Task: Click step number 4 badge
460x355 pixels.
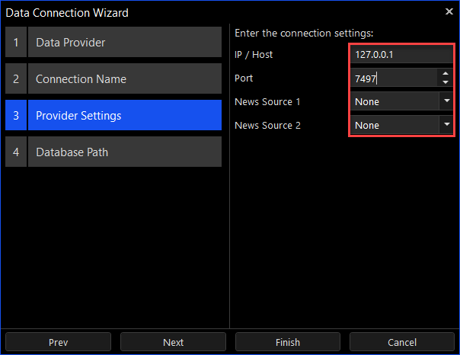Action: pos(16,152)
